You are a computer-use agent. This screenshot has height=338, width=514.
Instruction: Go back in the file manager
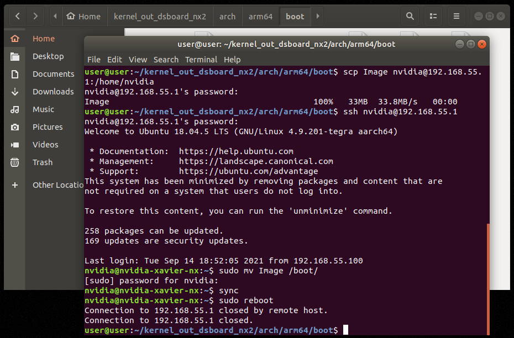pyautogui.click(x=18, y=16)
